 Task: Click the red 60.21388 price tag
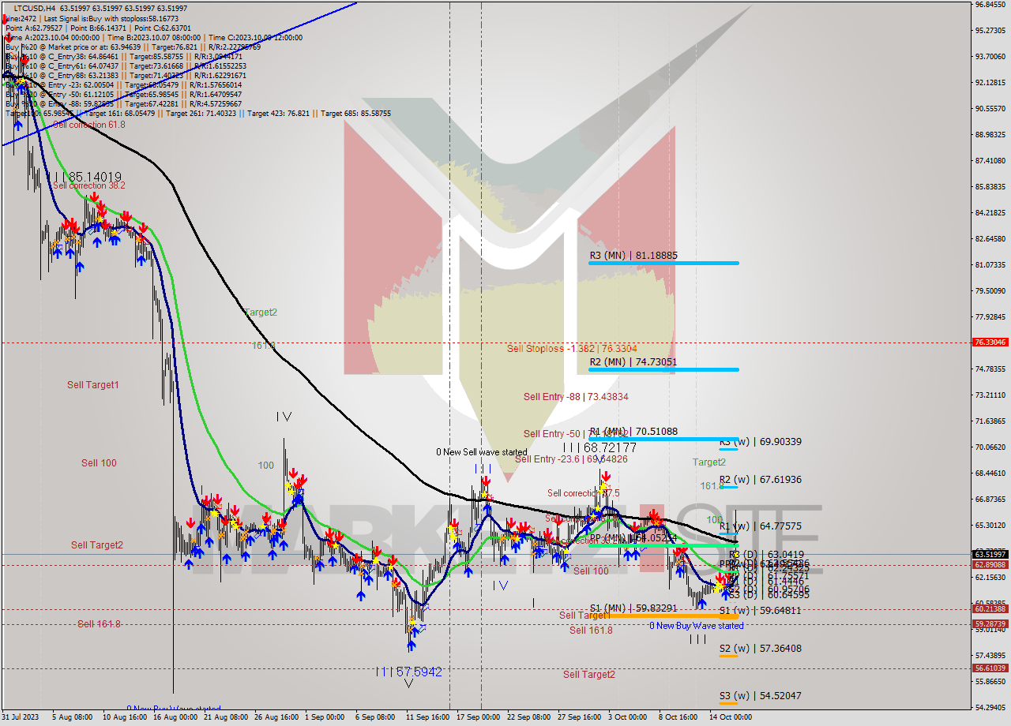pyautogui.click(x=990, y=608)
